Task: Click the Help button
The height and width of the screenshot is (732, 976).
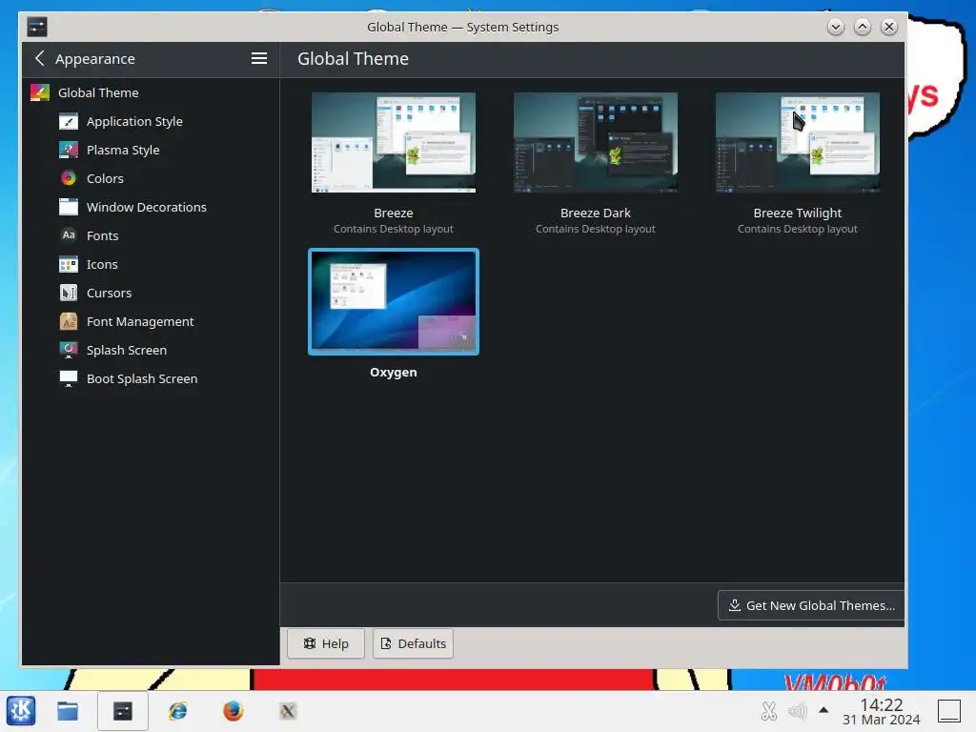Action: tap(326, 643)
